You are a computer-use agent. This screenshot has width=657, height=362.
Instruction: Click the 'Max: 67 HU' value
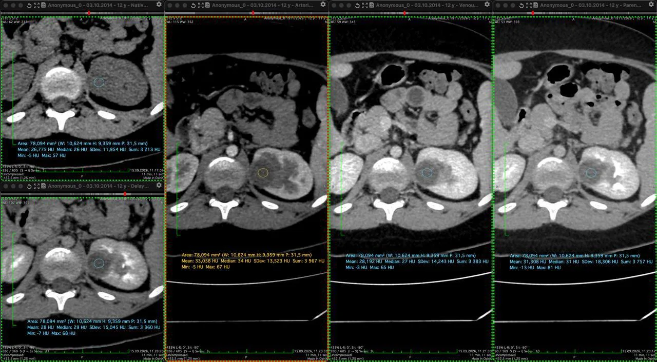coord(217,267)
